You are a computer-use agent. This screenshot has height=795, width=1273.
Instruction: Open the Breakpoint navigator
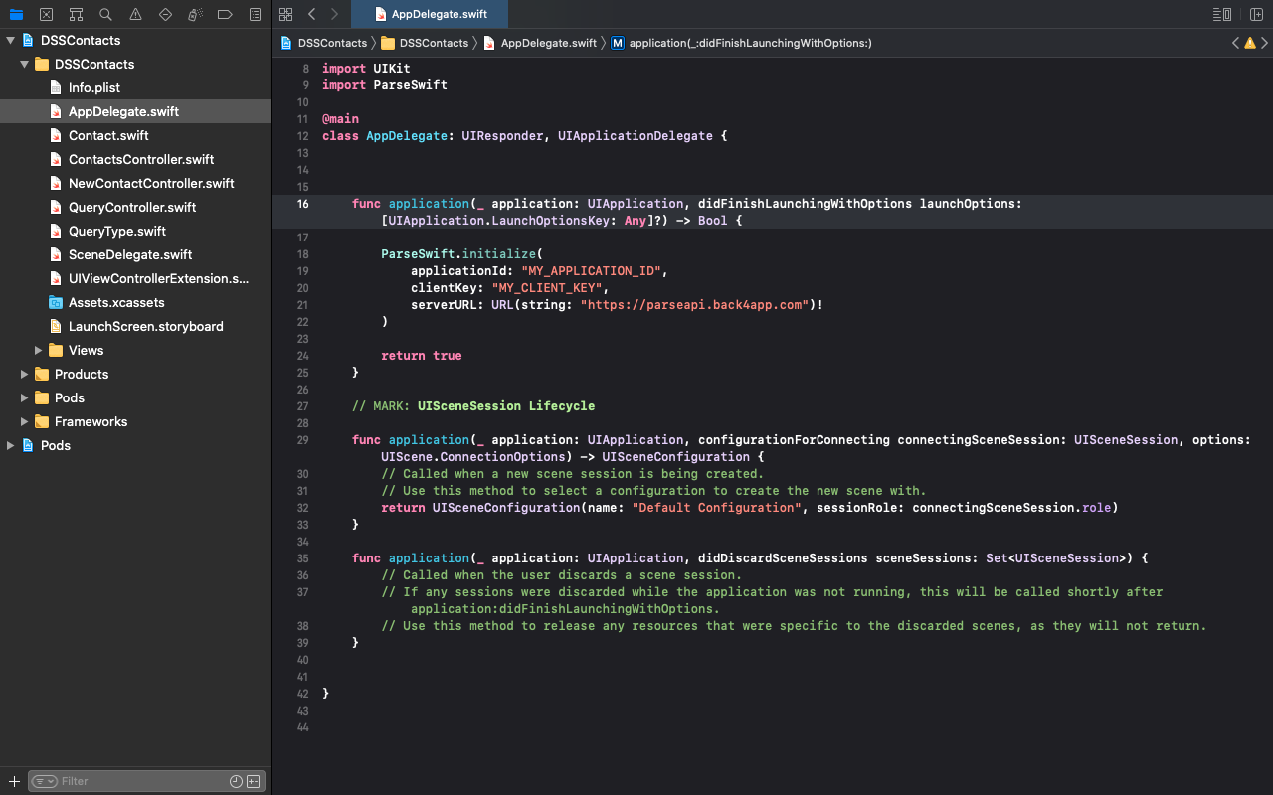[225, 14]
